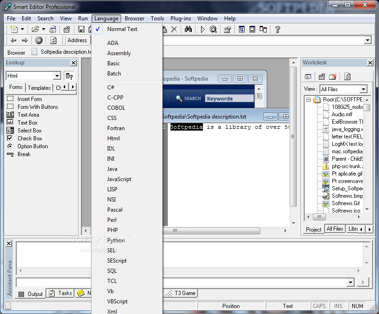This screenshot has width=379, height=314.
Task: Choose JavaScript from Language menu
Action: coord(127,179)
